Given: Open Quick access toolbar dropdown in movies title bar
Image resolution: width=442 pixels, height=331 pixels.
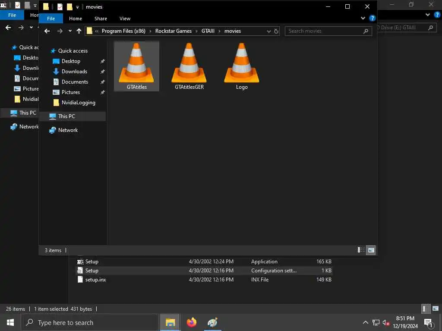Looking at the screenshot, I should 77,7.
